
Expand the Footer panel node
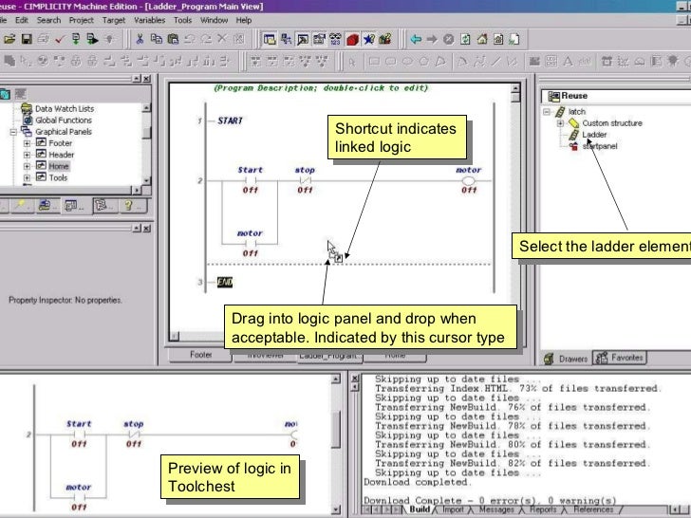coord(27,143)
